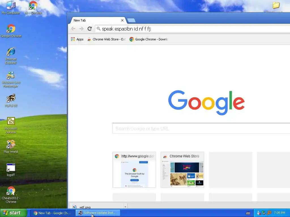This screenshot has height=217, width=290.
Task: Click the address bar search magnifier icon
Action: tap(99, 29)
